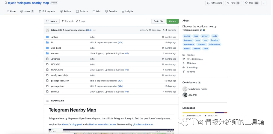The width and height of the screenshot is (273, 134).
Task: Click the nodejs topic tag
Action: click(x=187, y=36)
